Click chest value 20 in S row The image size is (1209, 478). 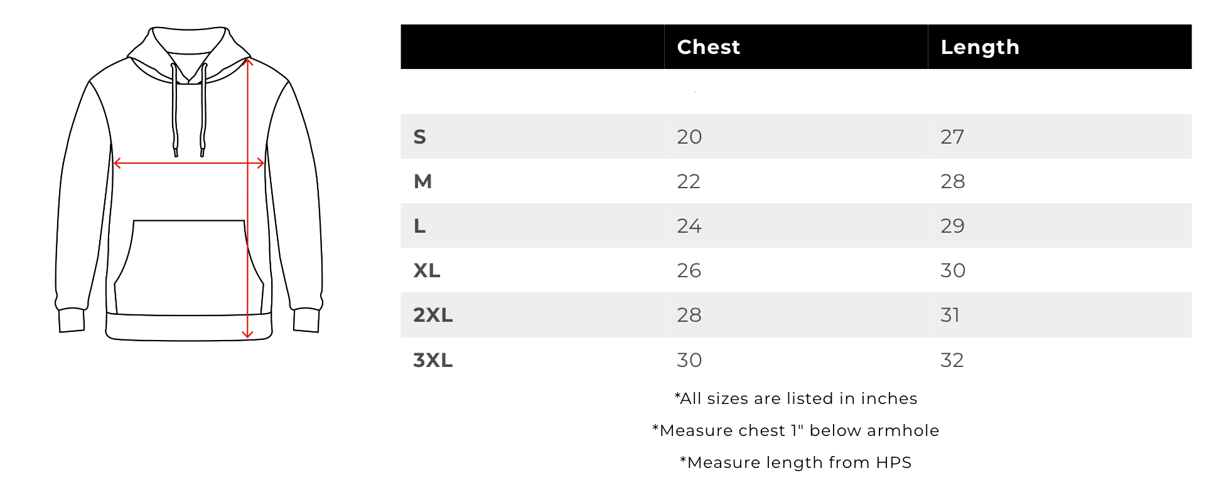tap(689, 137)
